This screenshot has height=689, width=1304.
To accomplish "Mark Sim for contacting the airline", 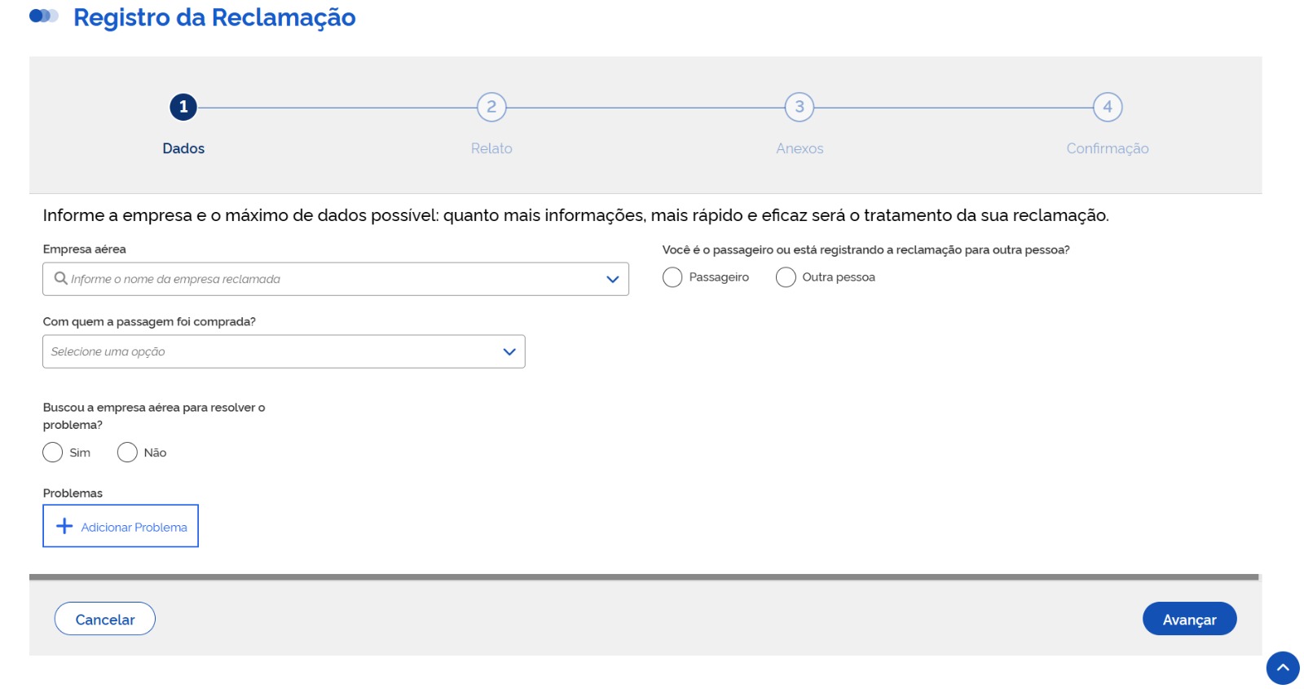I will [x=53, y=452].
